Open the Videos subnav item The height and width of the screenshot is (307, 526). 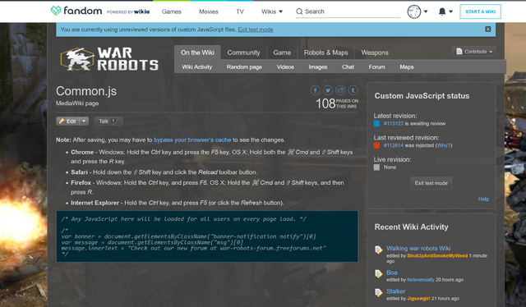point(285,67)
